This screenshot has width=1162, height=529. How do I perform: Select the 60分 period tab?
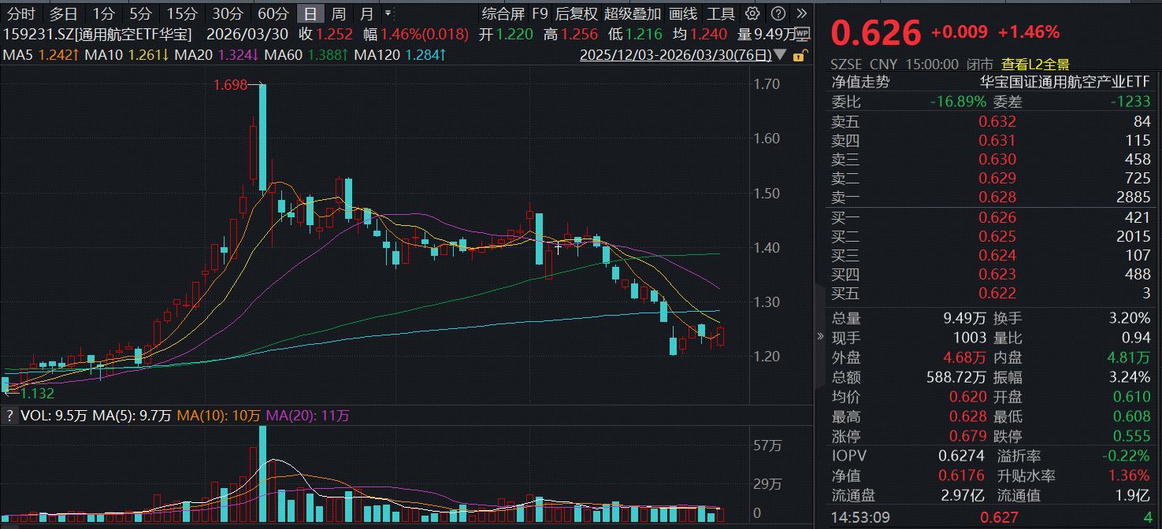pyautogui.click(x=273, y=13)
